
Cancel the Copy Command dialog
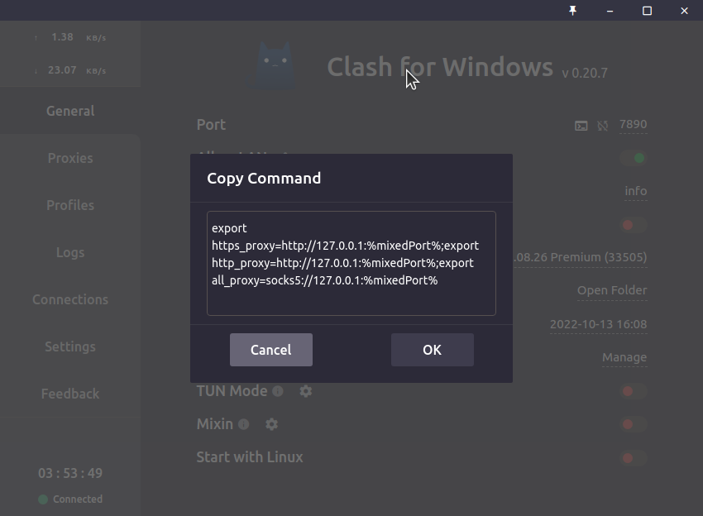pyautogui.click(x=270, y=350)
